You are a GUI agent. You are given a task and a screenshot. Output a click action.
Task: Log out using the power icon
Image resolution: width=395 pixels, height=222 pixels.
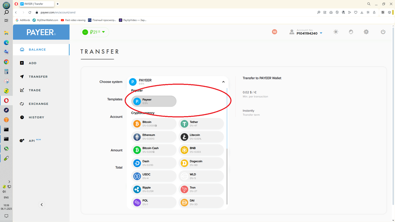pos(383,32)
